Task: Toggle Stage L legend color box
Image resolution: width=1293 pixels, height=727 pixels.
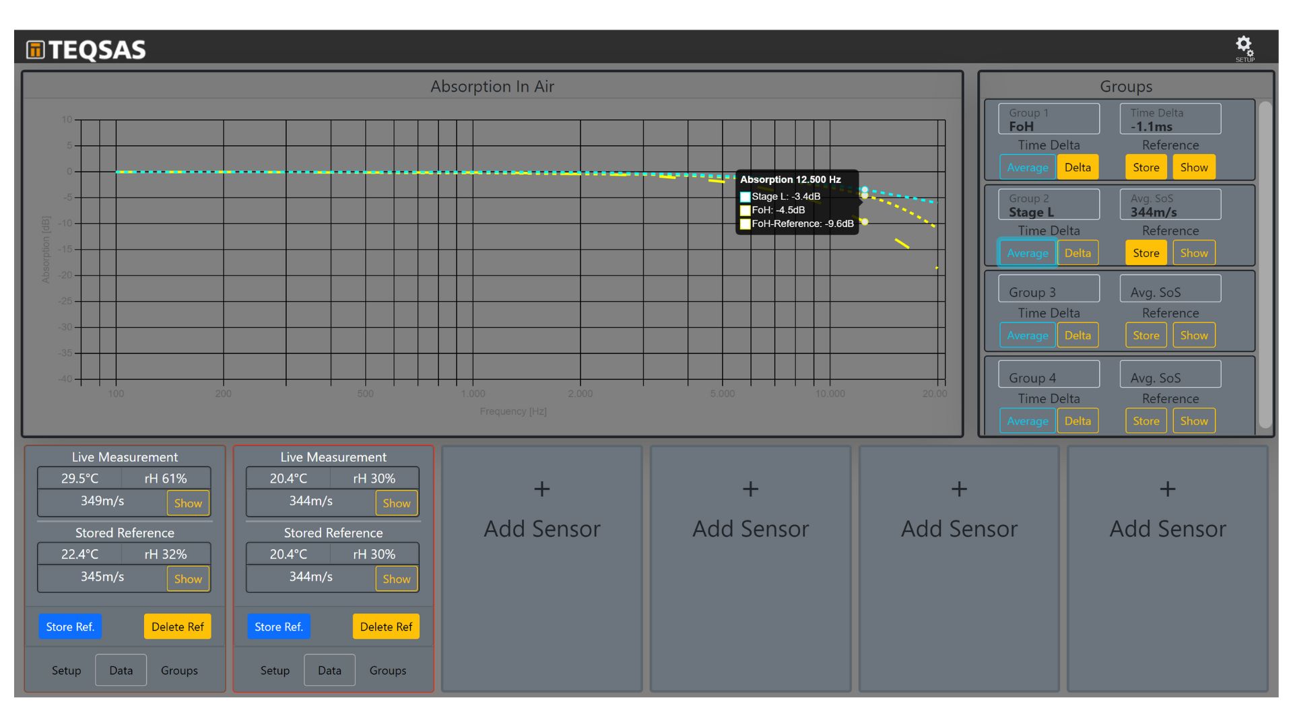Action: coord(745,197)
